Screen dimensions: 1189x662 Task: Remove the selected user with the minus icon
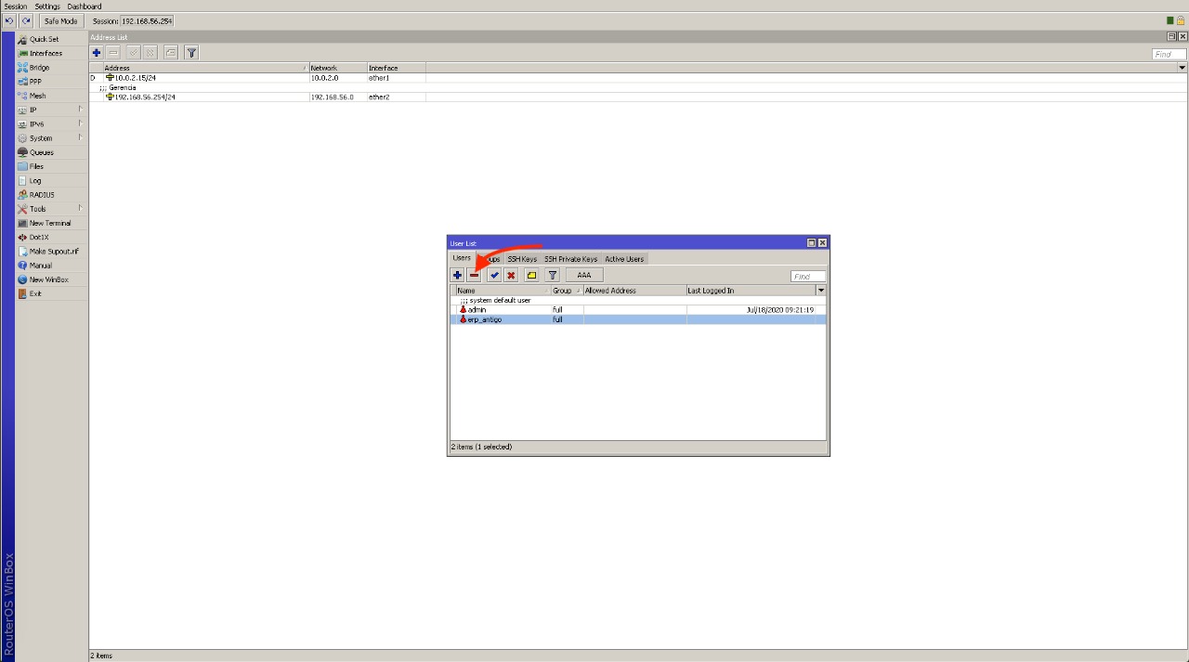pos(475,275)
